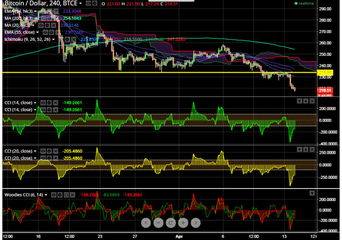Click the realtime status indicator
This screenshot has height=240, width=342.
point(305,3)
